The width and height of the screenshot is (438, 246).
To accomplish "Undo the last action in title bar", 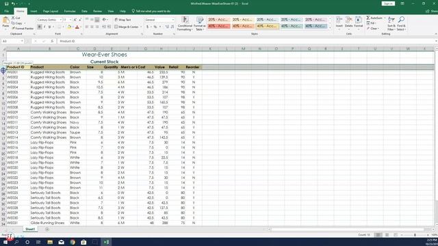I will (13, 3).
